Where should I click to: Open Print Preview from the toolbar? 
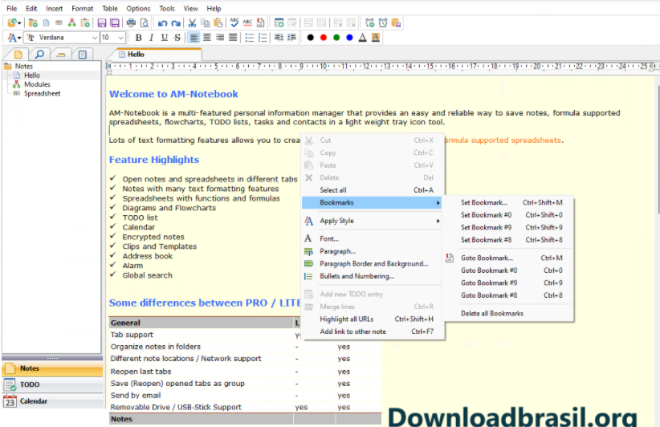[145, 23]
